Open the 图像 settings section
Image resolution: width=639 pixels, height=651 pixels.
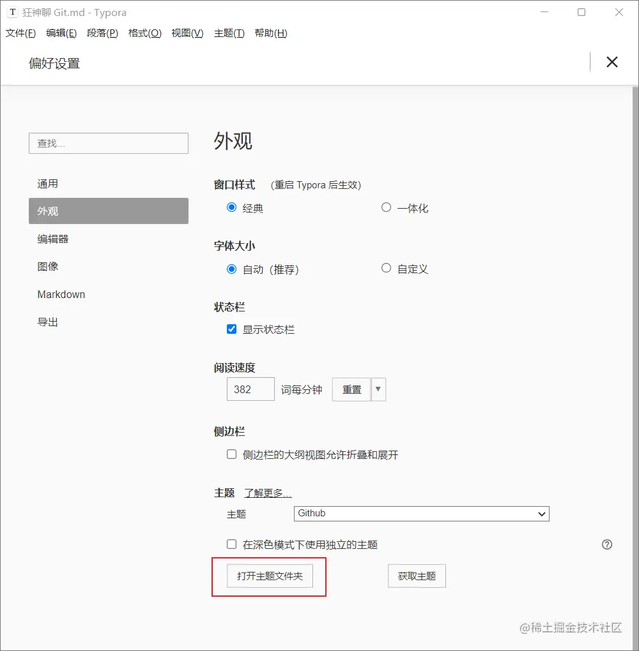coord(109,267)
